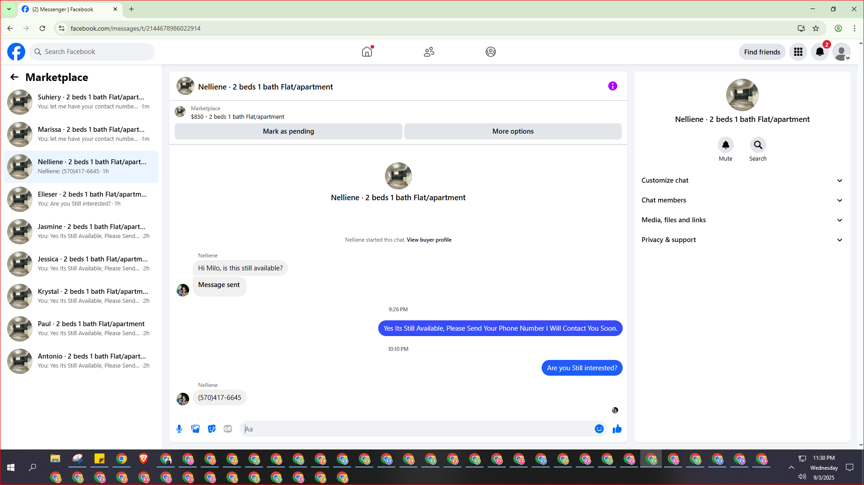
Task: Click the browser address bar URL
Action: pos(136,28)
